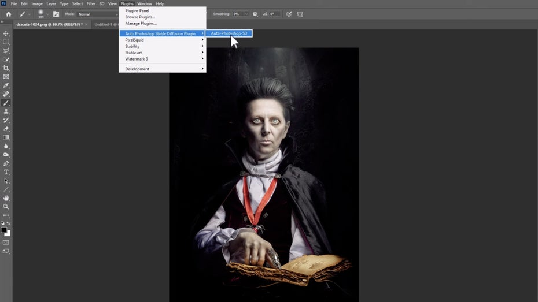
Task: Click Auto-Photoshop-SD submenu entry
Action: (229, 33)
